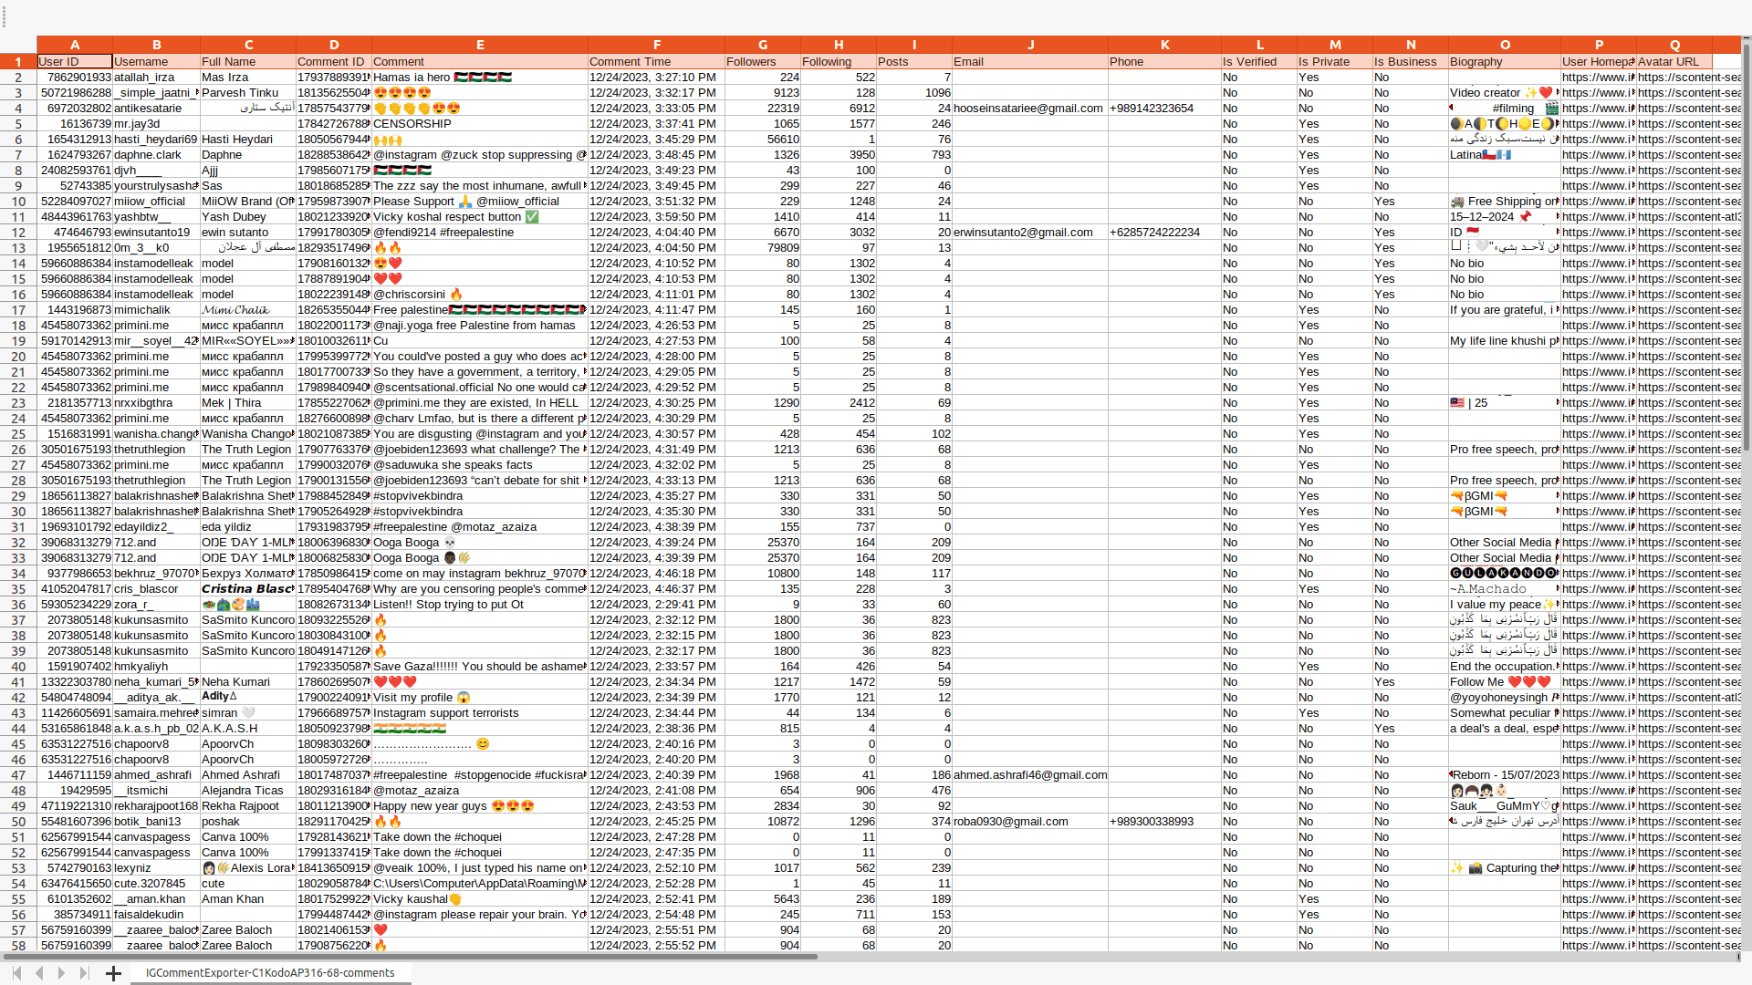Viewport: 1752px width, 985px height.
Task: Select the 'User ID' header cell
Action: click(74, 62)
